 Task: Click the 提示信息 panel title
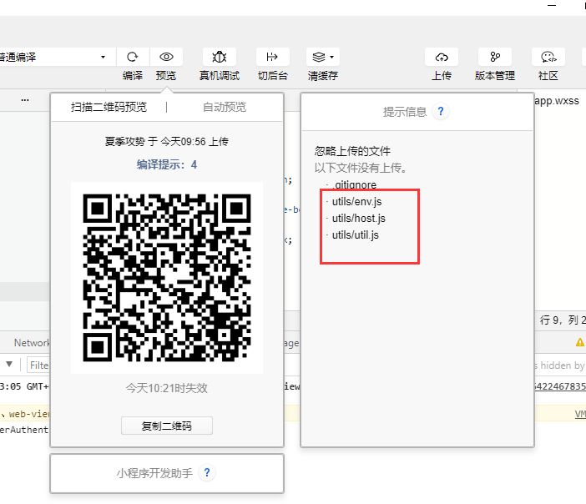404,112
